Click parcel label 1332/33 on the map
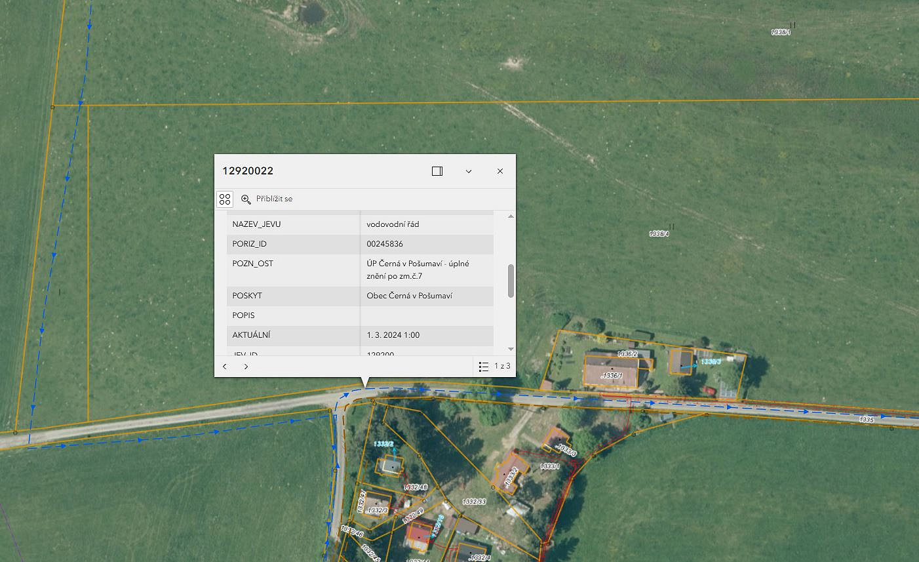Viewport: 919px width, 562px height. [474, 502]
